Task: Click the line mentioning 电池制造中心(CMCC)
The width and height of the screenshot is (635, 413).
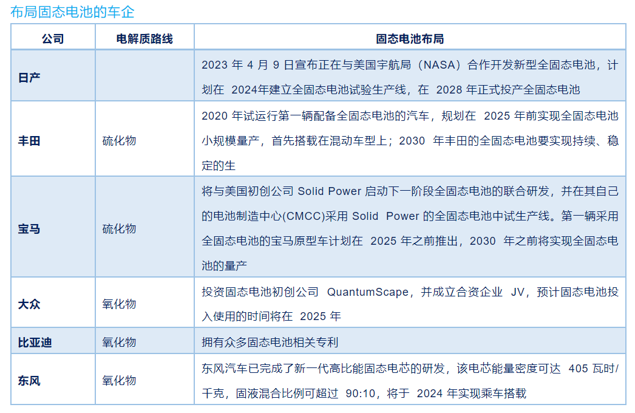Action: click(410, 216)
